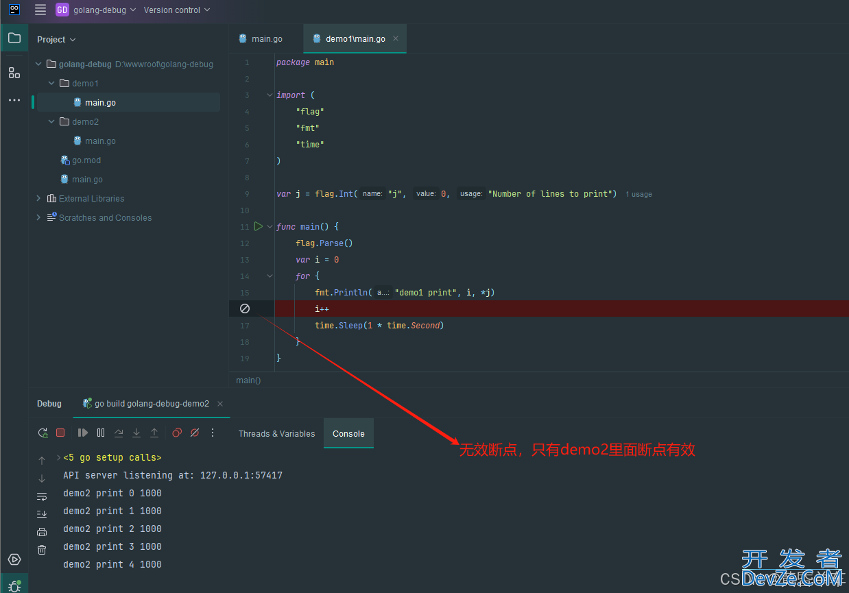The height and width of the screenshot is (593, 849).
Task: Open more debug actions menu
Action: click(x=213, y=433)
